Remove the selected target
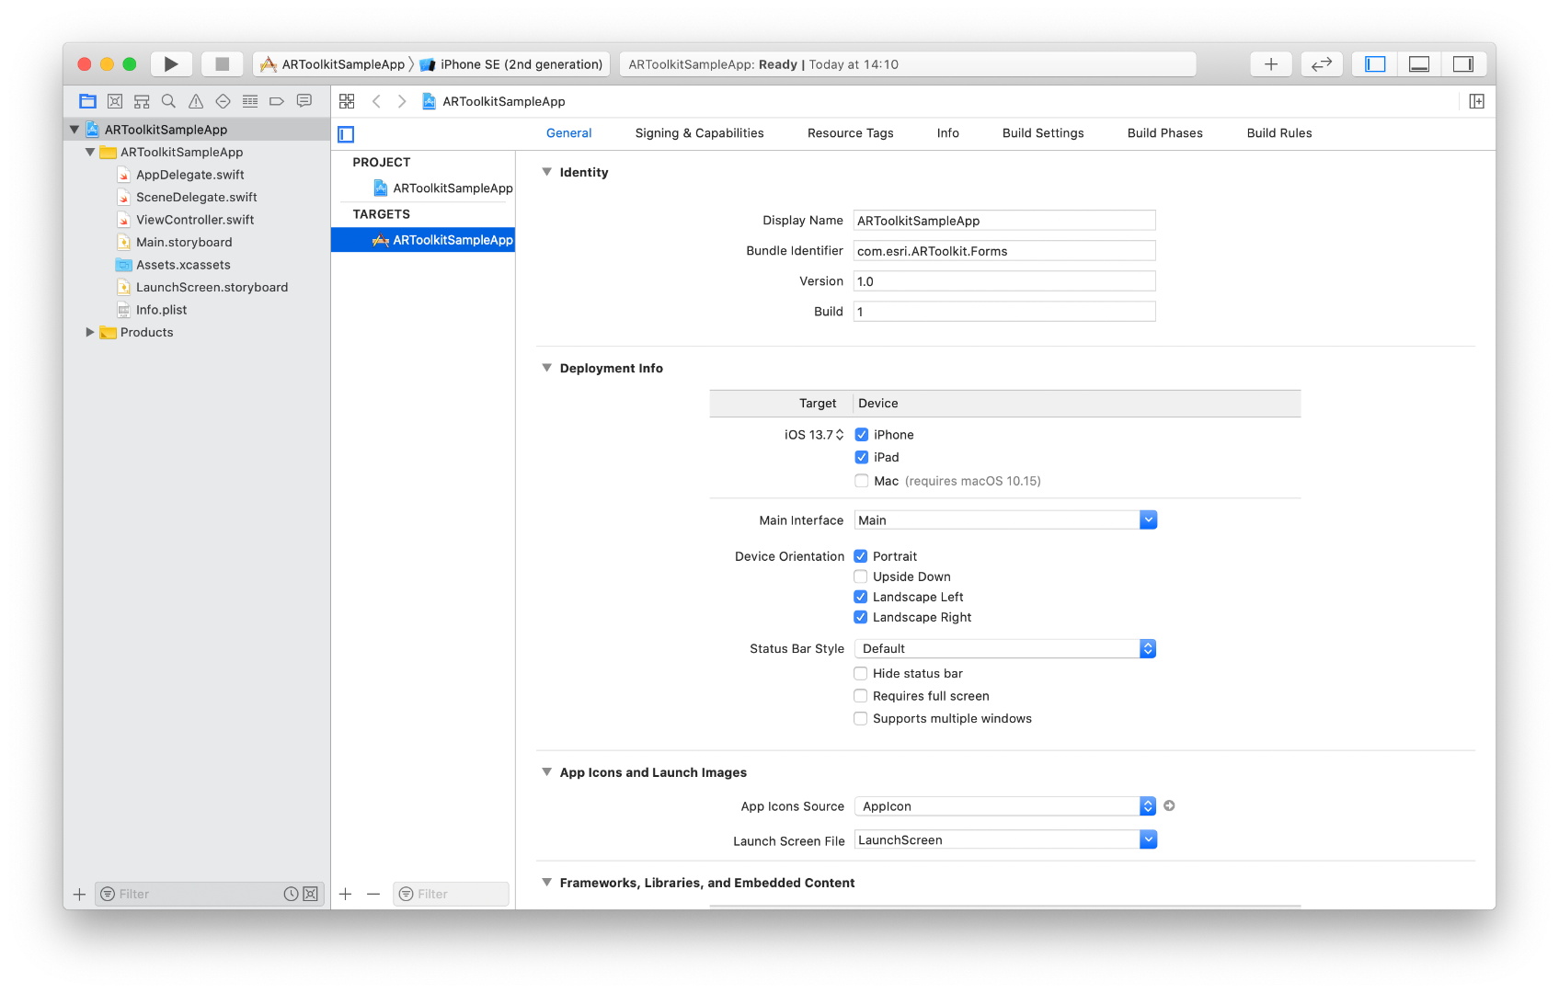 [x=373, y=894]
